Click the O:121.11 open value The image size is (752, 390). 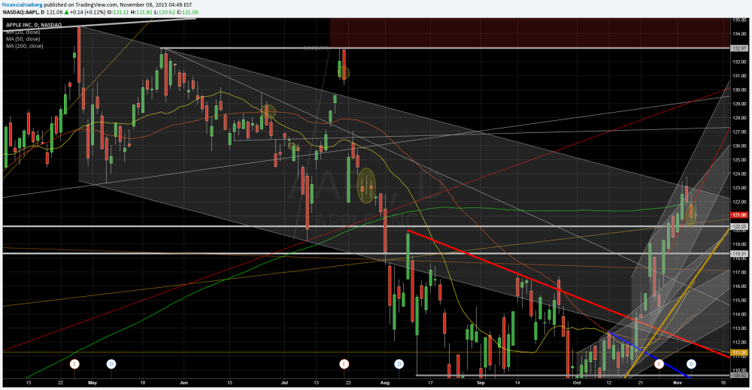click(x=118, y=12)
